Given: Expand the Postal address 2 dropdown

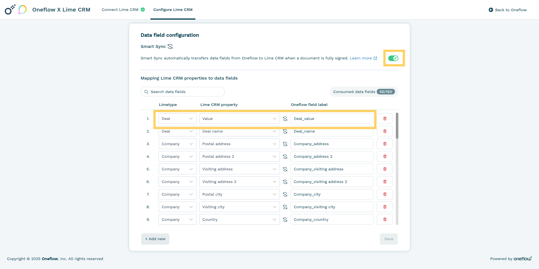Looking at the screenshot, I should 239,156.
